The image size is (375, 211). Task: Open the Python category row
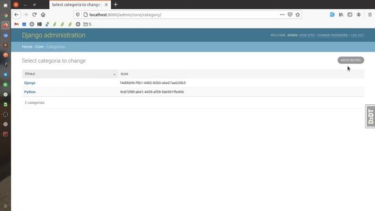pyautogui.click(x=30, y=92)
